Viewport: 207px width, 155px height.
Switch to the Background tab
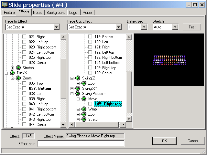[56, 13]
